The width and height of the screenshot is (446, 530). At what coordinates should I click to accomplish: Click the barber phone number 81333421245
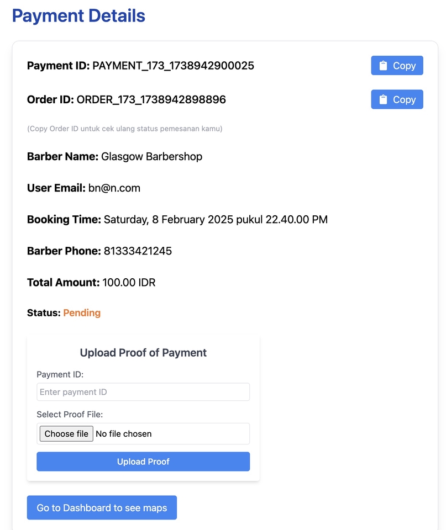coord(138,251)
